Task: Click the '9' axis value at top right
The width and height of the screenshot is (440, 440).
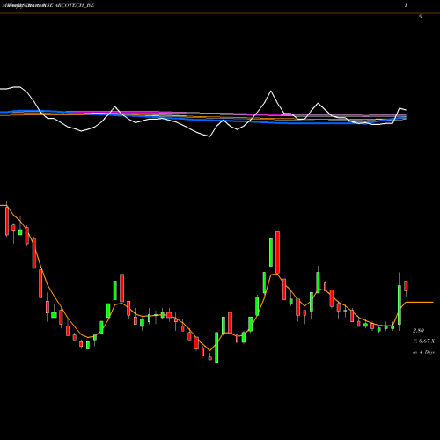Action: click(421, 16)
